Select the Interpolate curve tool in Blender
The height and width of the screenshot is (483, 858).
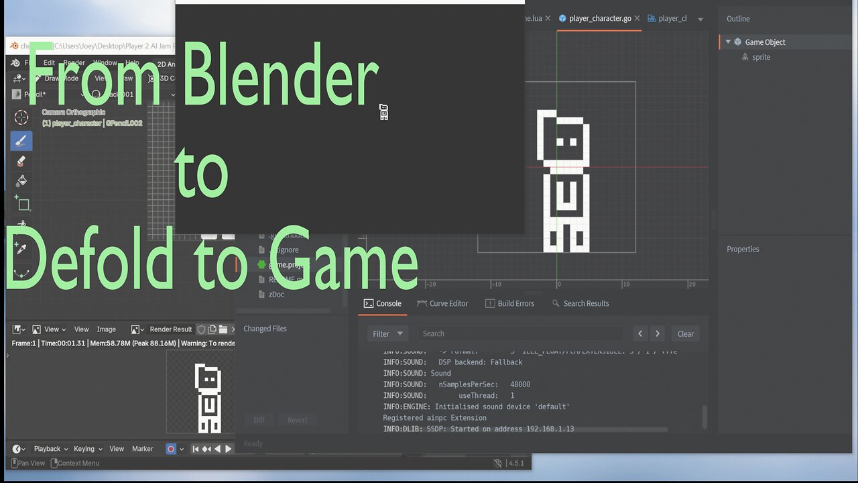(21, 273)
